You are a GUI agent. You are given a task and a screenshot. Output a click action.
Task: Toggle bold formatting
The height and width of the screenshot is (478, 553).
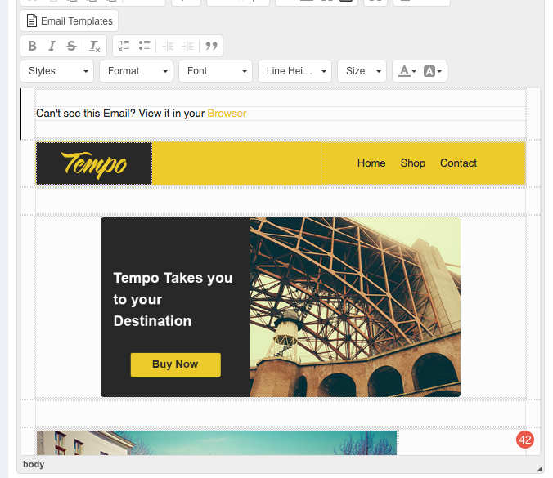pyautogui.click(x=33, y=46)
